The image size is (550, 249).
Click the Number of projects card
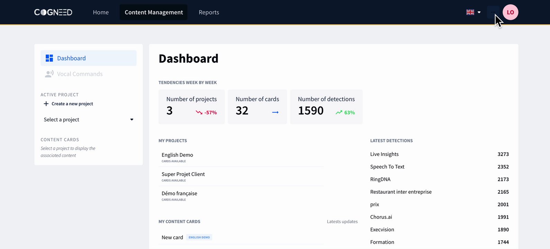pyautogui.click(x=192, y=107)
